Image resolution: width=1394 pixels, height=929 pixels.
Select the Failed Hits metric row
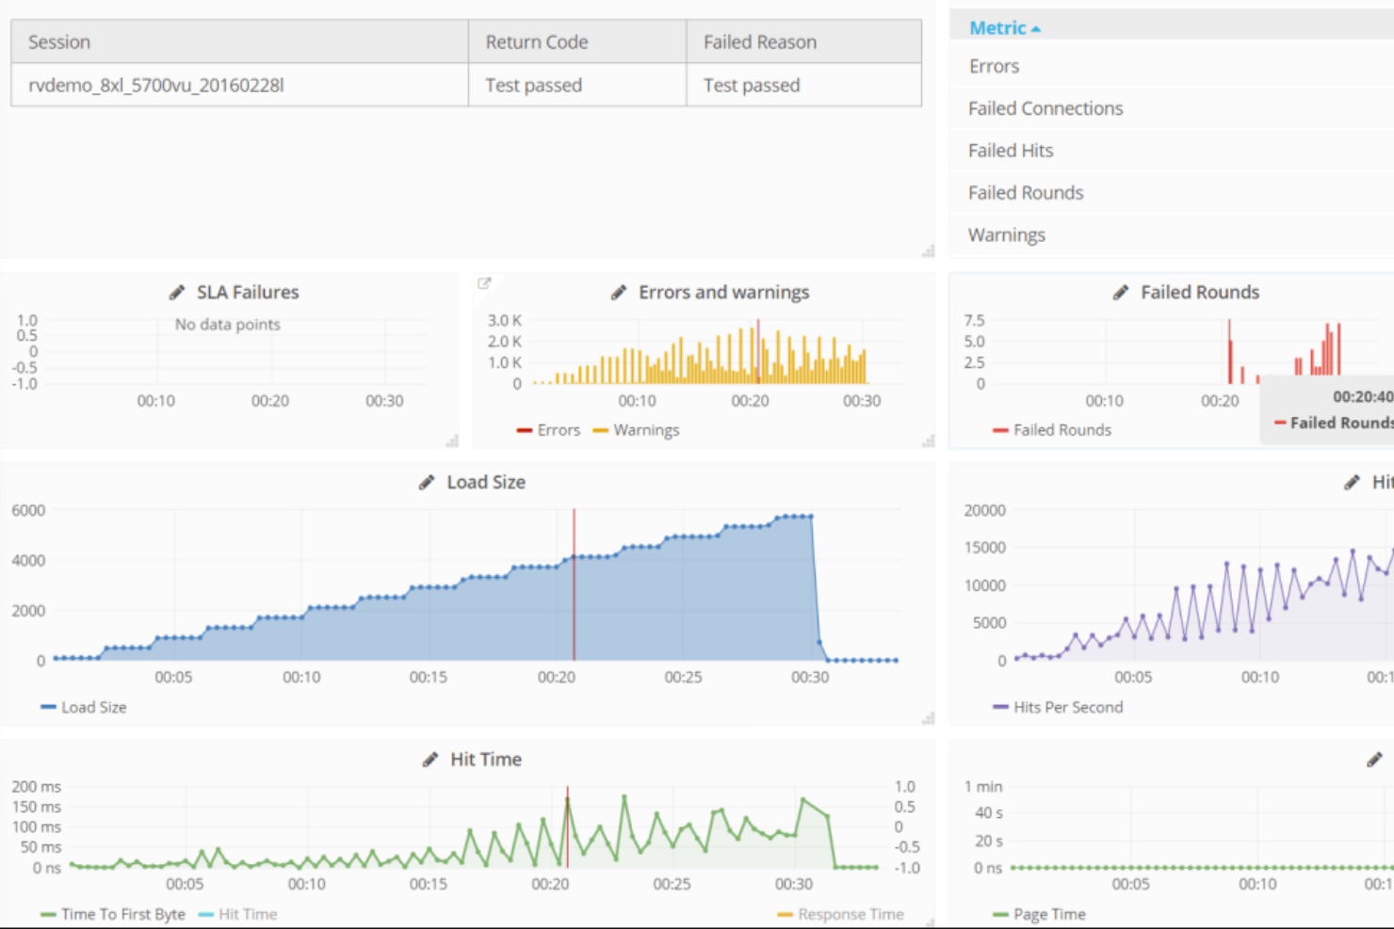[1011, 151]
